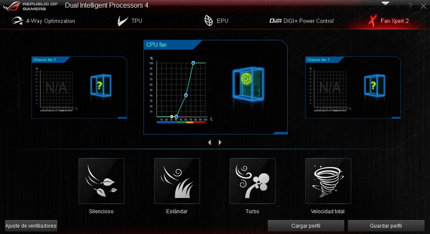Activate the Turbo wind fan profile icon

253,181
